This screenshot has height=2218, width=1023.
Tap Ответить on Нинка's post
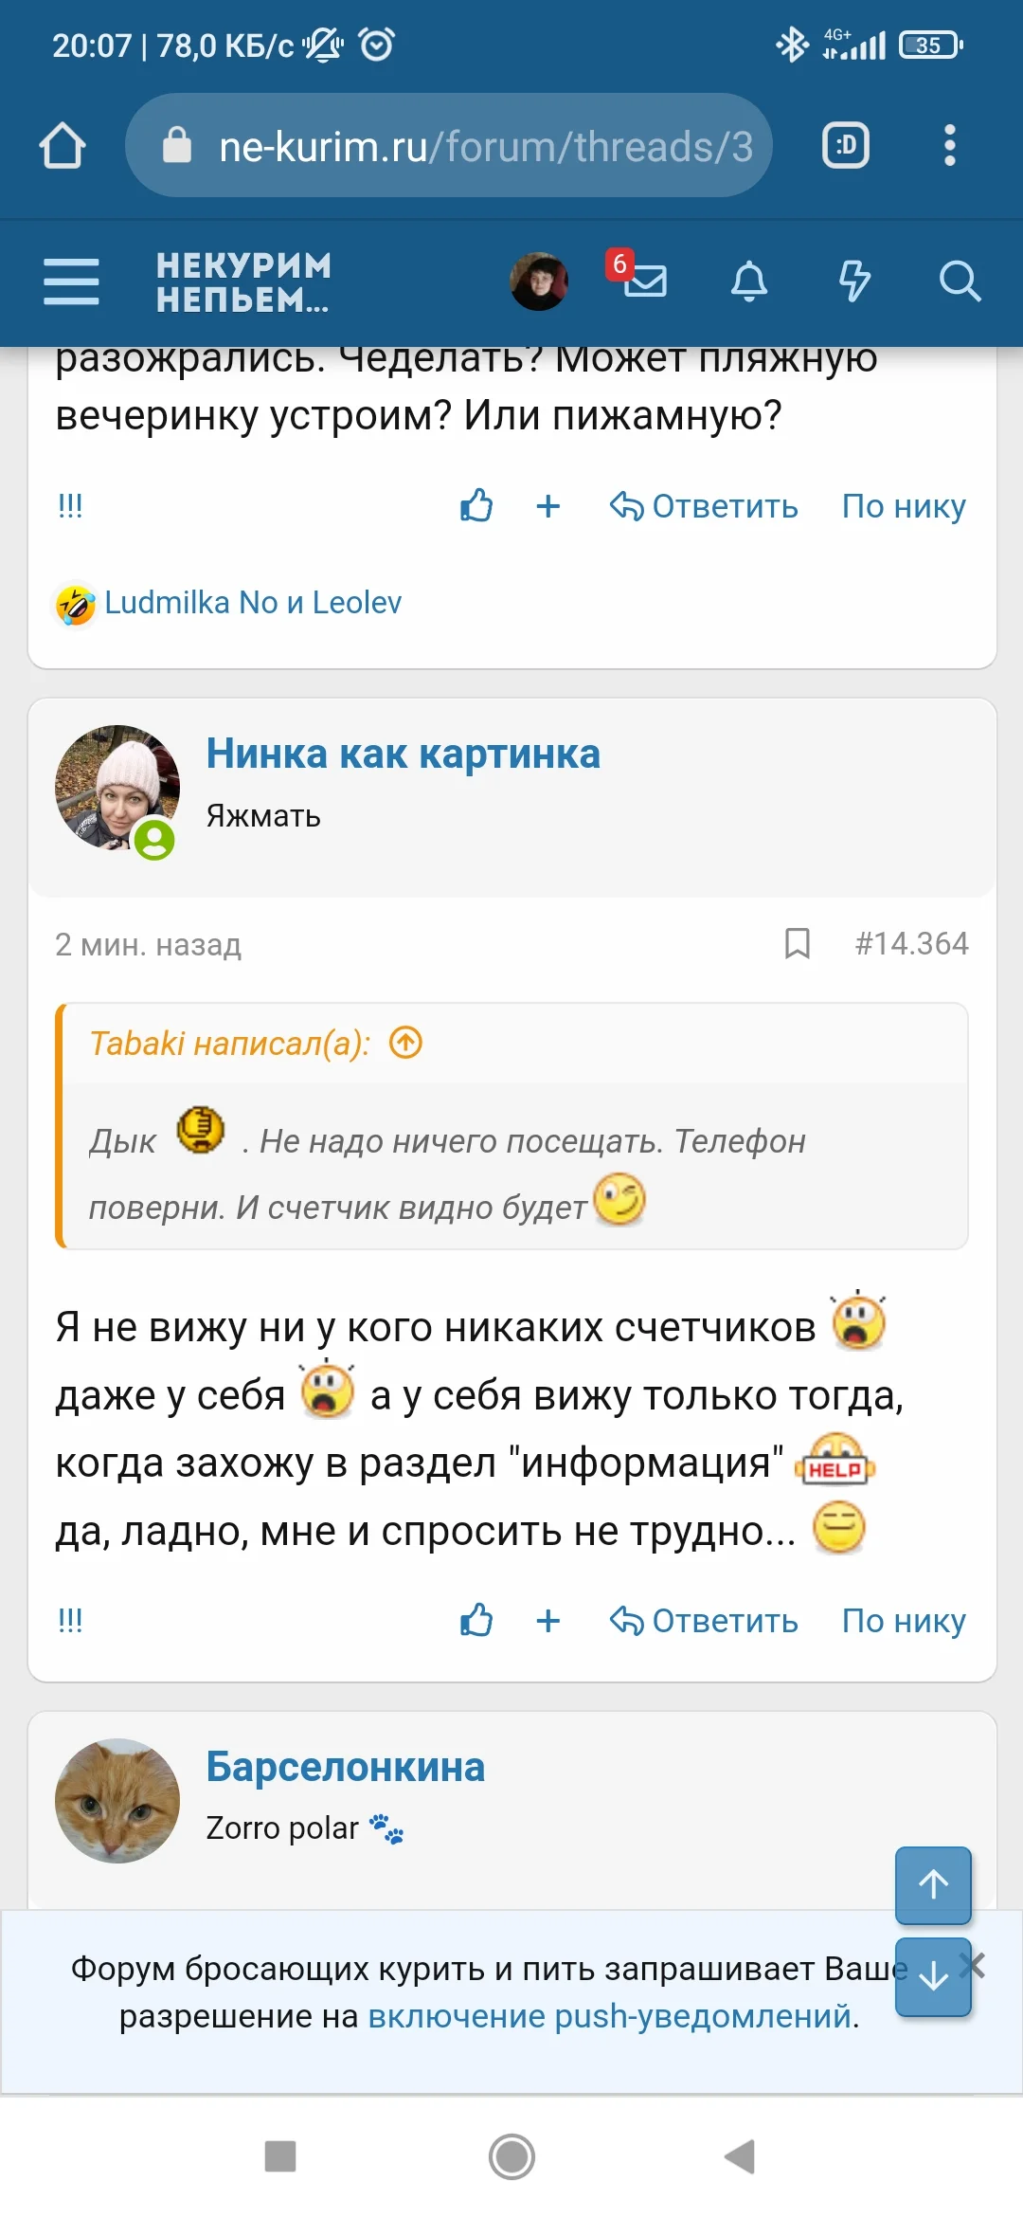(704, 1621)
